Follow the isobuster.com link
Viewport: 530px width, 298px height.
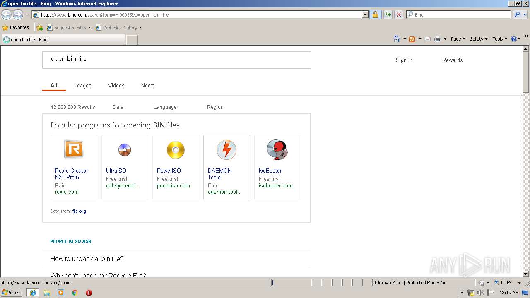[x=275, y=185]
